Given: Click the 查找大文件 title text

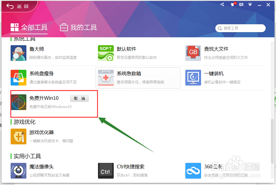Looking at the screenshot, I should [216, 49].
